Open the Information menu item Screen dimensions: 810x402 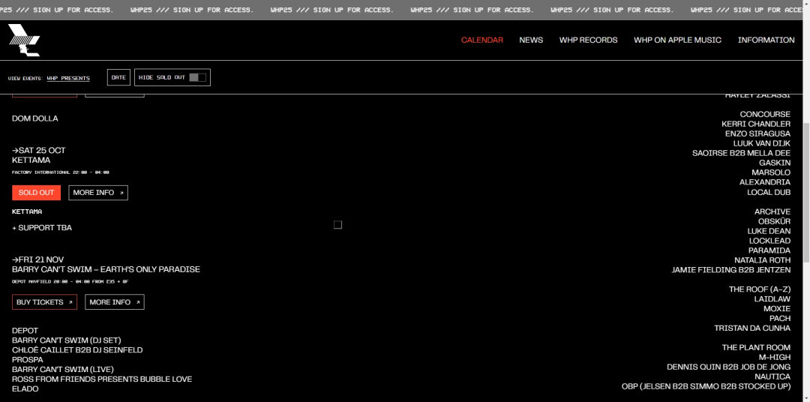click(766, 40)
